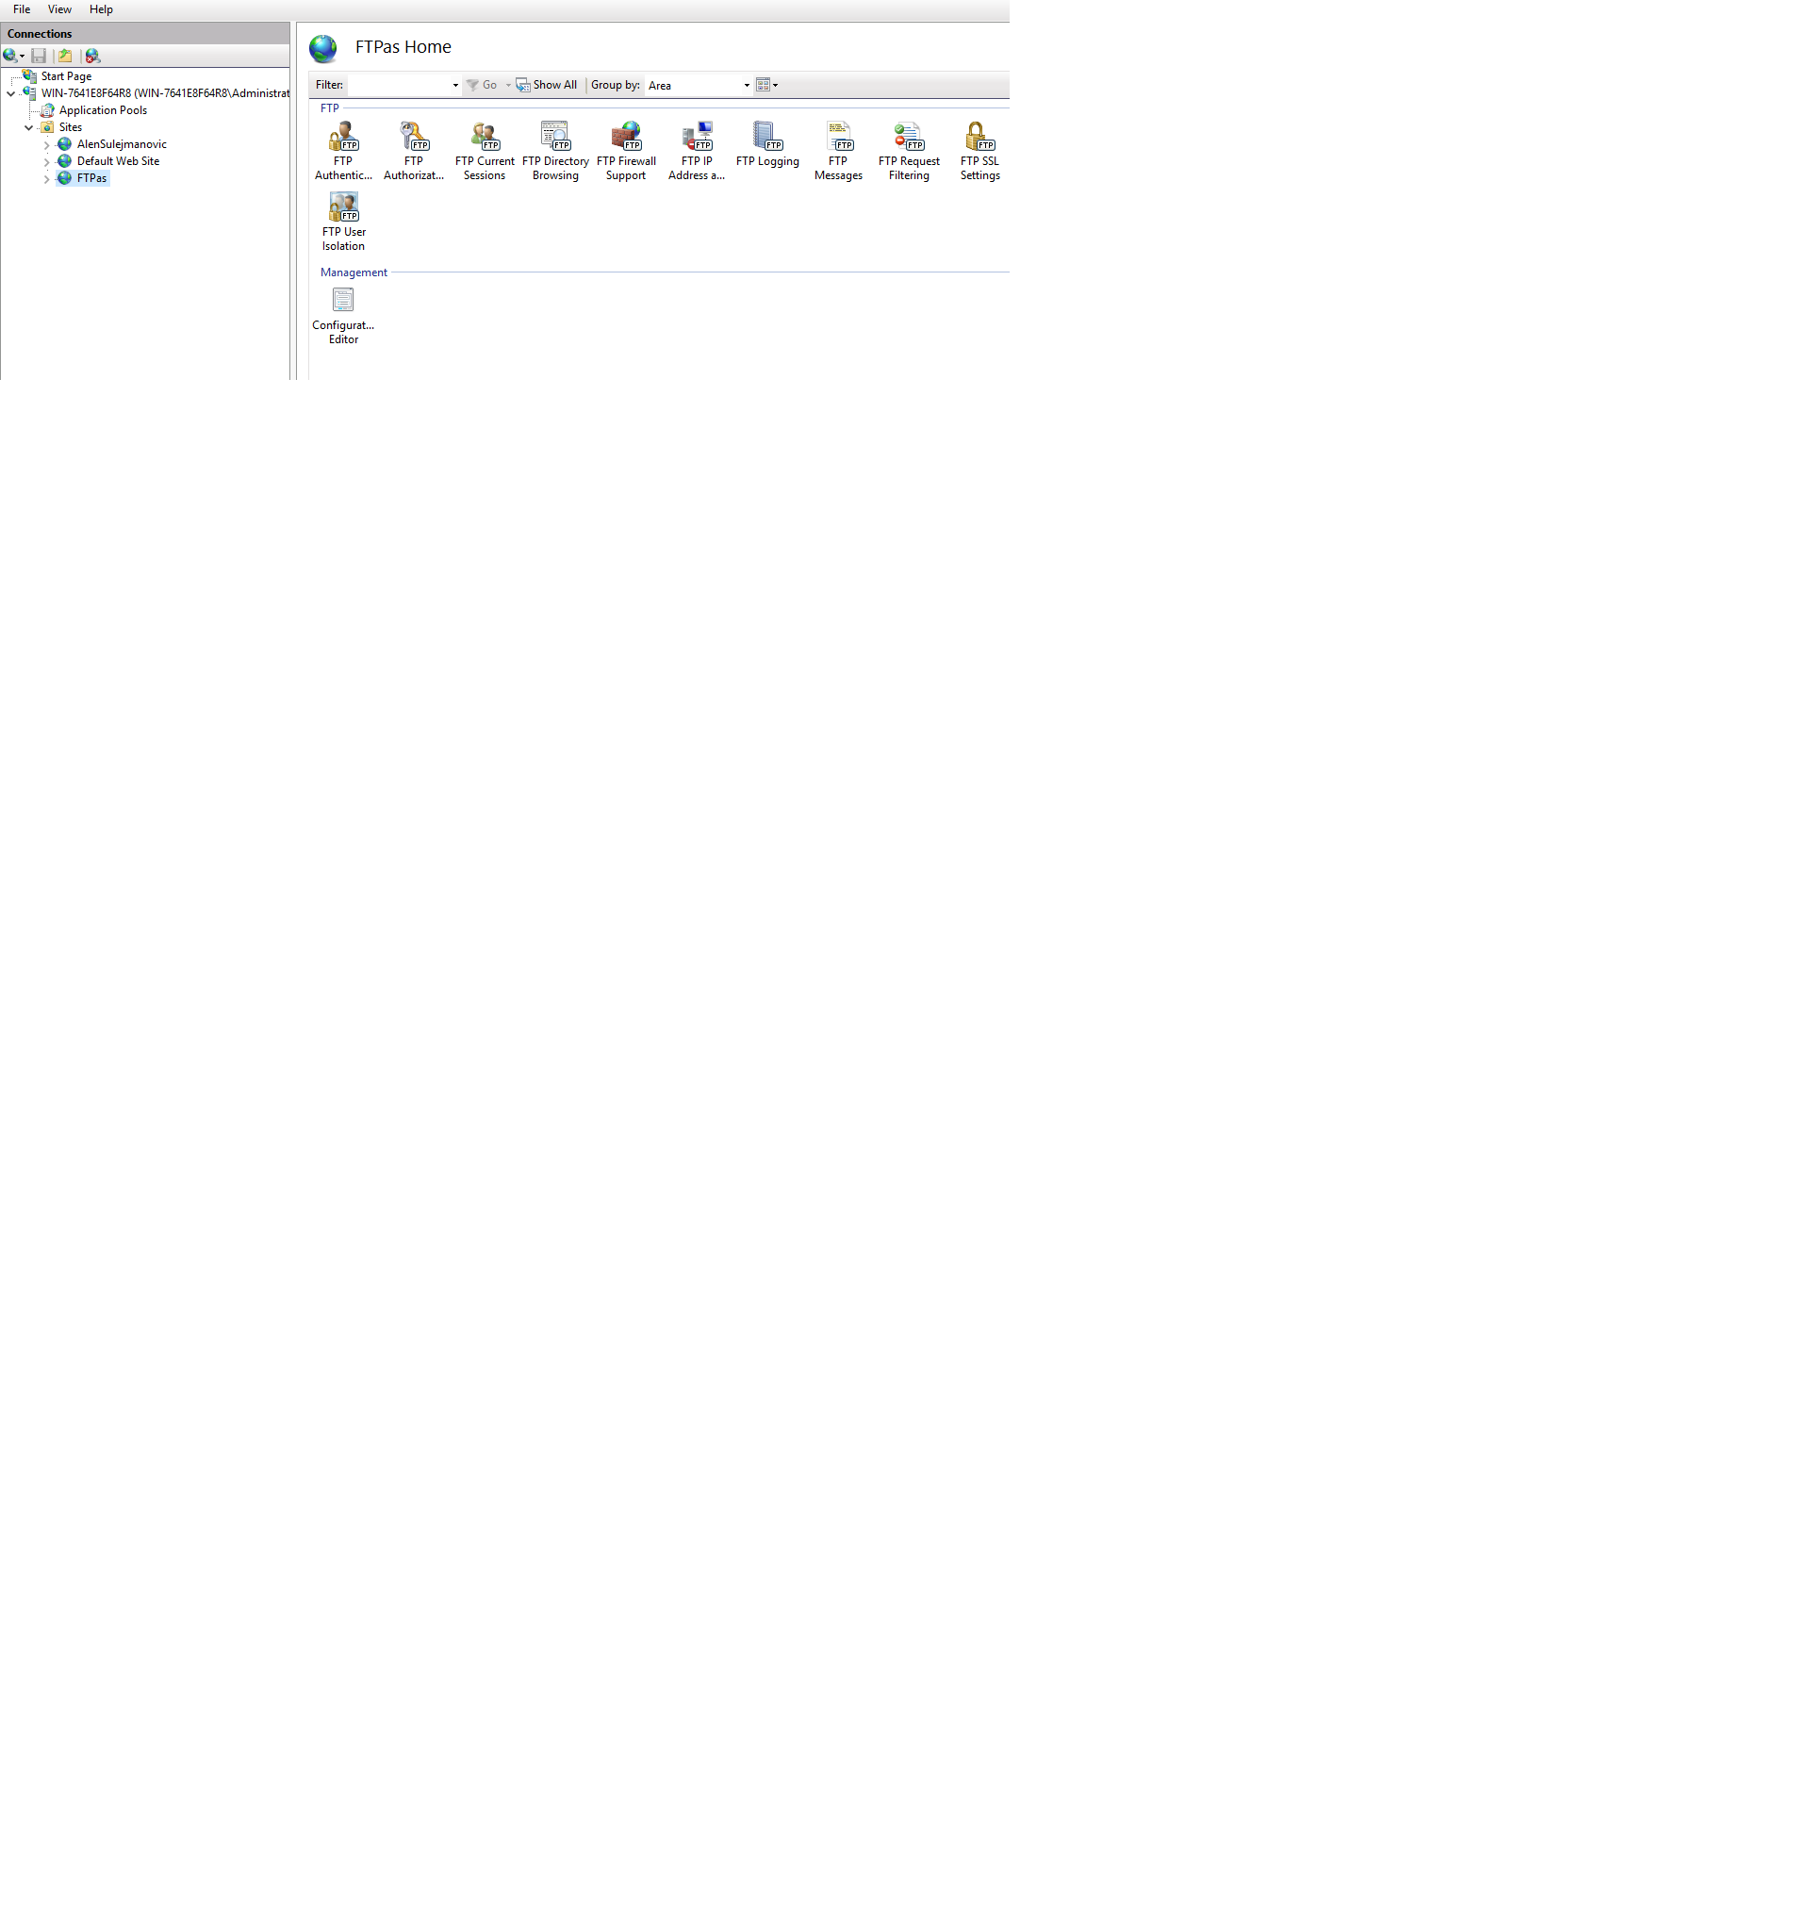Select Start Page in the tree
Image resolution: width=1810 pixels, height=1931 pixels.
66,75
